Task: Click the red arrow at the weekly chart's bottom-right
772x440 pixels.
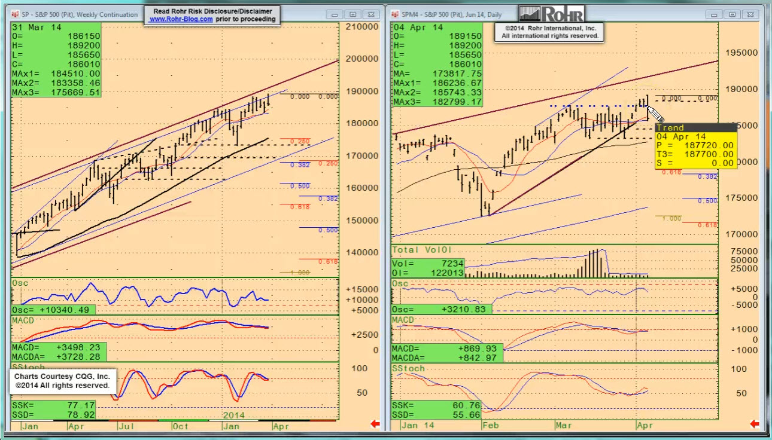Action: (x=375, y=424)
